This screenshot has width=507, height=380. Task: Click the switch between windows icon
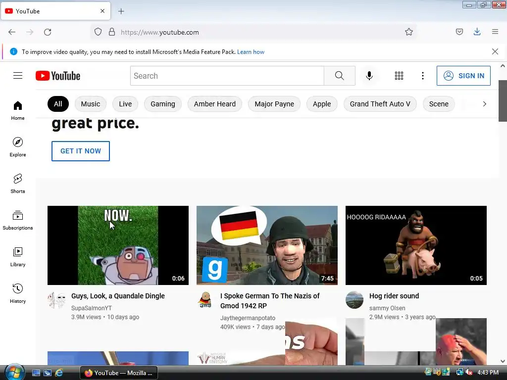point(48,373)
